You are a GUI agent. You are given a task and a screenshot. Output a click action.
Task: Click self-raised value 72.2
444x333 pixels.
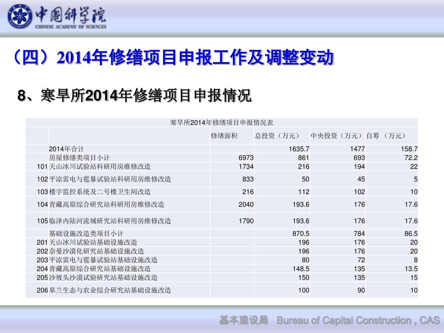point(411,158)
